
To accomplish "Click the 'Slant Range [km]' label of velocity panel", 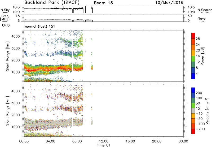I will (7, 111).
